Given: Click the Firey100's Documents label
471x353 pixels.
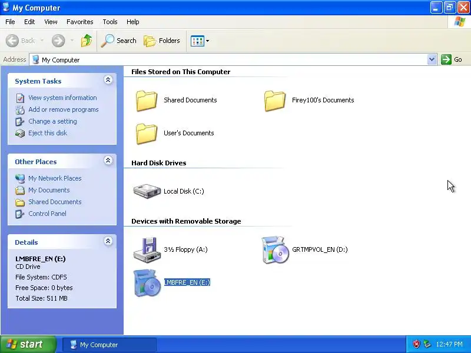Looking at the screenshot, I should coord(323,100).
